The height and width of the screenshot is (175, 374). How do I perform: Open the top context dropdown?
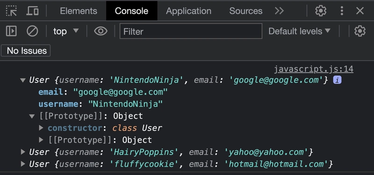click(x=66, y=31)
